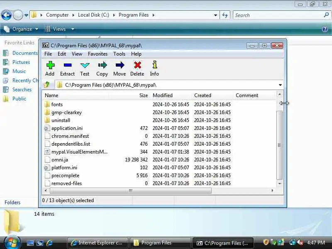Image resolution: width=332 pixels, height=249 pixels.
Task: Open the 7-Zip View menu
Action: coord(77,54)
